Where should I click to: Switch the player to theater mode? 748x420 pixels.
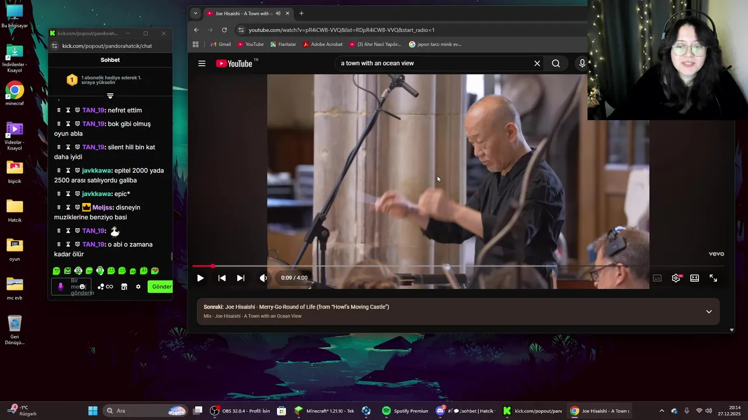tap(695, 278)
